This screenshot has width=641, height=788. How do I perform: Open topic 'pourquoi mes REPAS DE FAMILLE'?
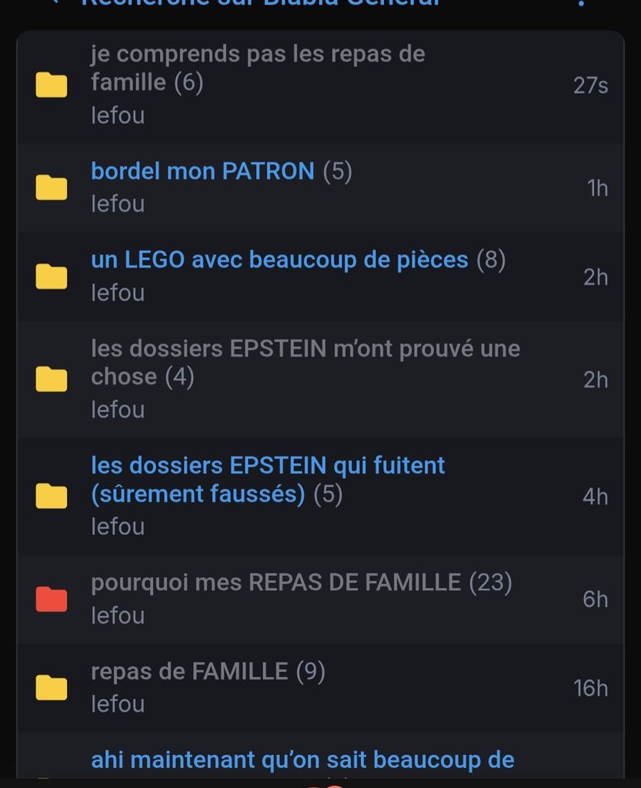point(275,583)
